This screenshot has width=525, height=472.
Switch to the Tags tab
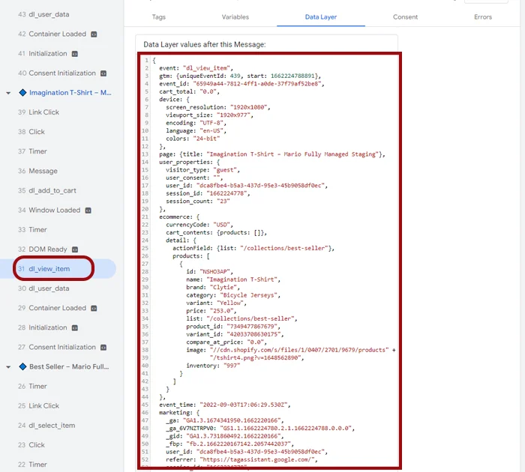tap(159, 17)
